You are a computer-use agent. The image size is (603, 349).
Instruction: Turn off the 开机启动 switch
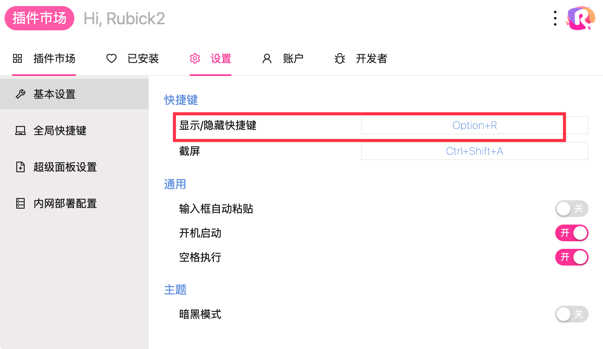(572, 233)
